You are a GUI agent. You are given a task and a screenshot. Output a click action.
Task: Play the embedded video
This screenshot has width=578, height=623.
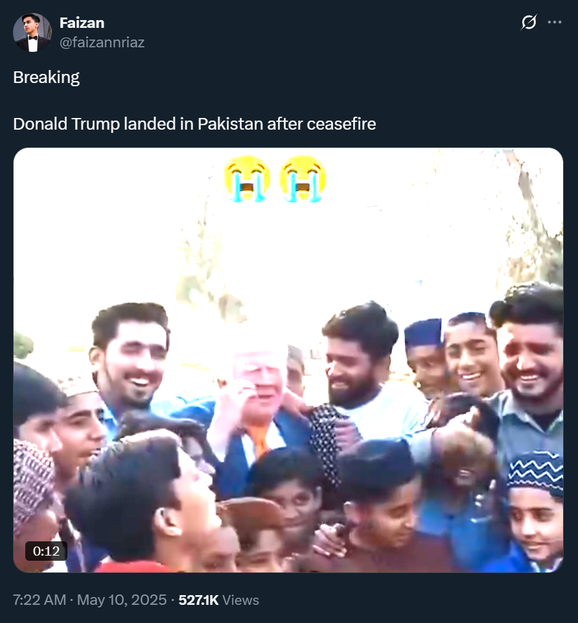(288, 360)
